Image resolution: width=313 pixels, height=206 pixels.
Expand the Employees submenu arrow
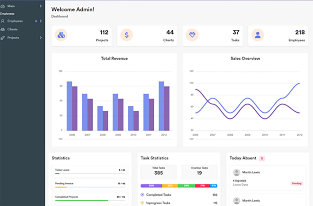(41, 21)
